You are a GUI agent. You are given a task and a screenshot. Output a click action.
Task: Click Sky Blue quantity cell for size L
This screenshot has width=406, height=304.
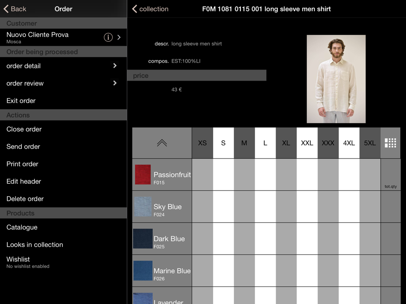tap(265, 207)
